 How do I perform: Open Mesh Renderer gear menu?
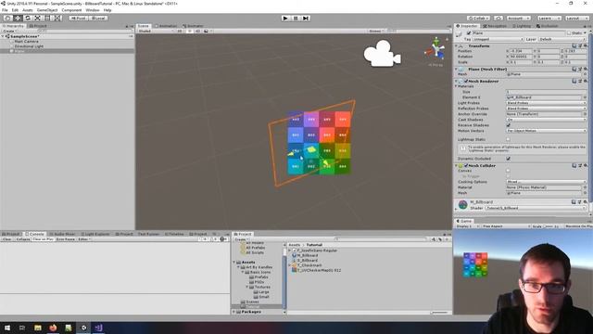click(585, 81)
